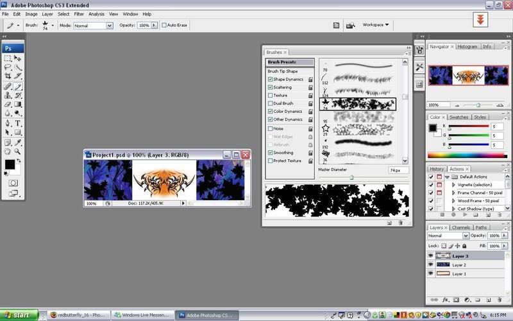Check the Auto Erase option
Screen dimensions: 513x321
click(x=164, y=25)
